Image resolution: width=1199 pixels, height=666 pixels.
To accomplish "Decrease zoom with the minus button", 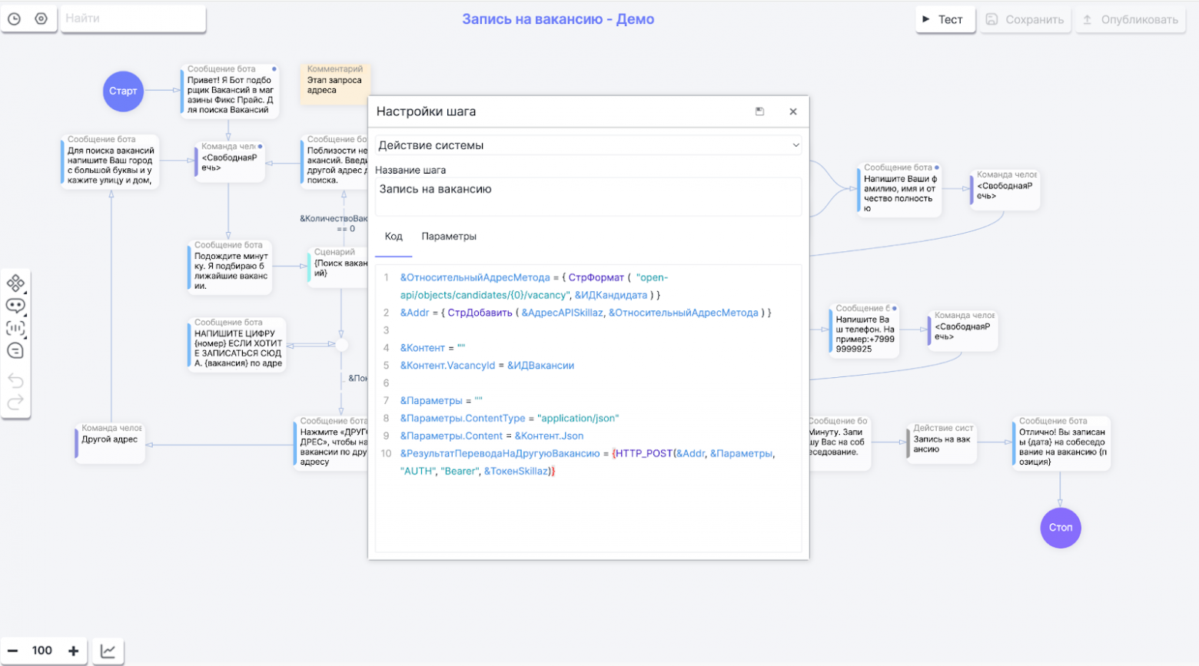I will point(13,651).
